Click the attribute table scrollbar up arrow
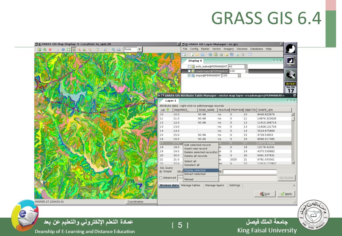Viewport: 342px width, 236px height. [x=293, y=114]
